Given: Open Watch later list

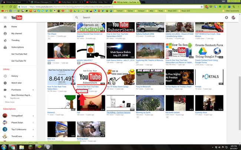Looking at the screenshot, I should [16, 83].
